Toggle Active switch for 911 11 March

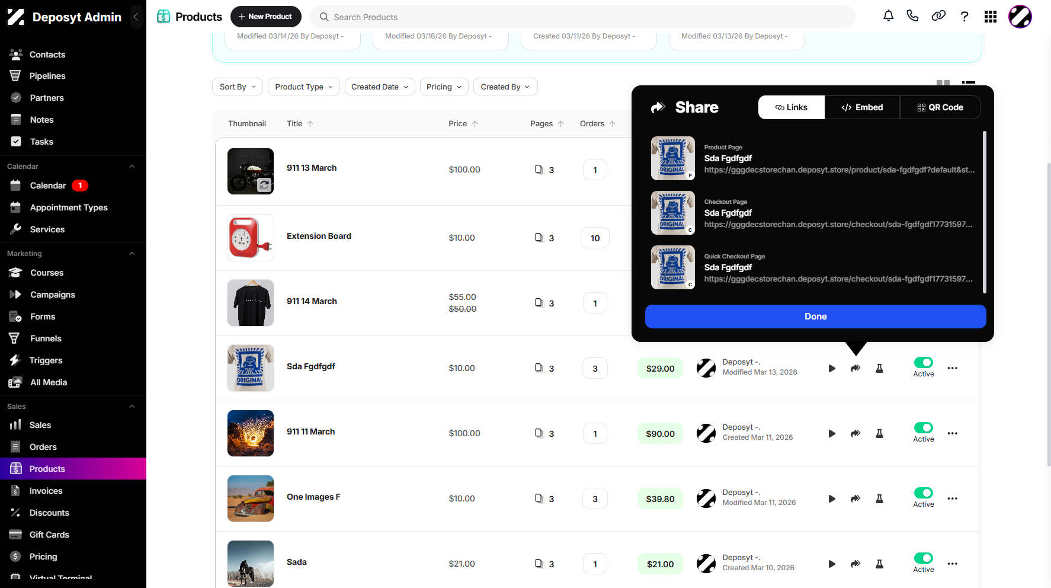(x=924, y=427)
